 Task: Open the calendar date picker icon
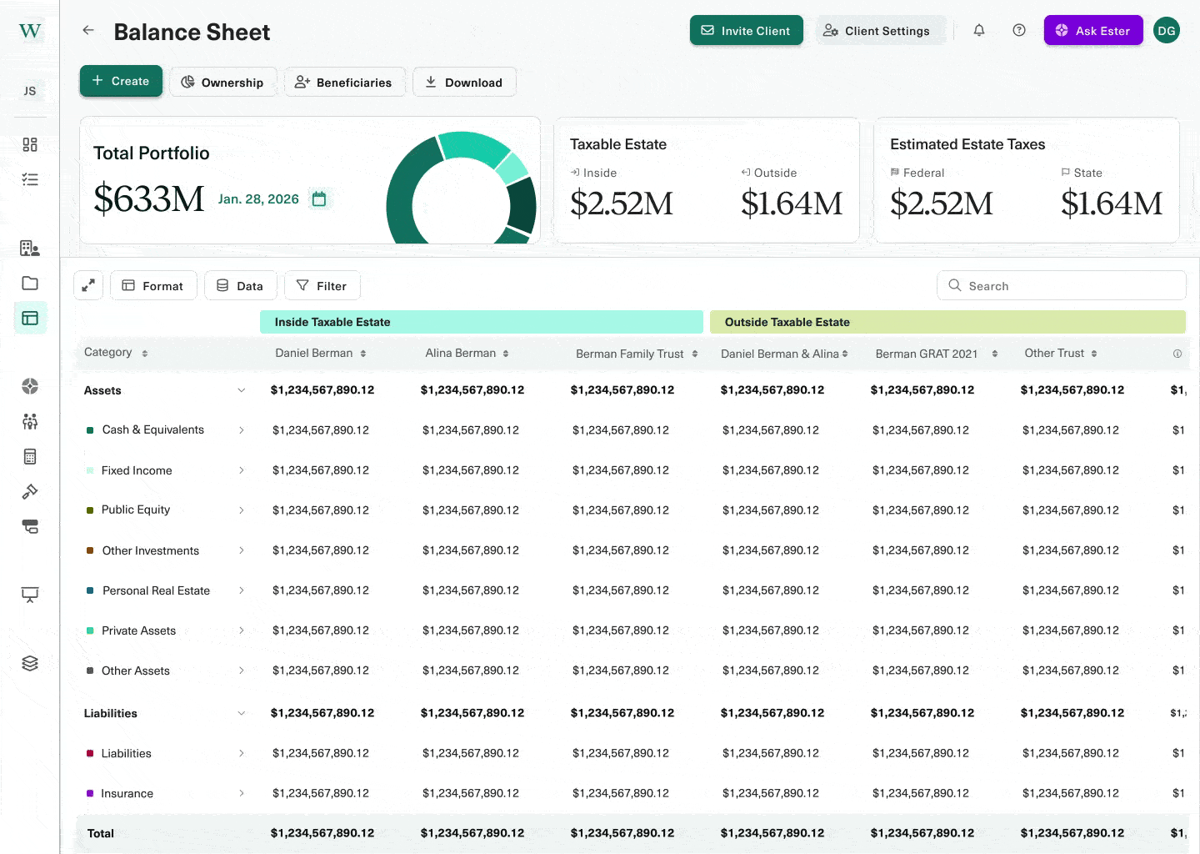tap(319, 199)
